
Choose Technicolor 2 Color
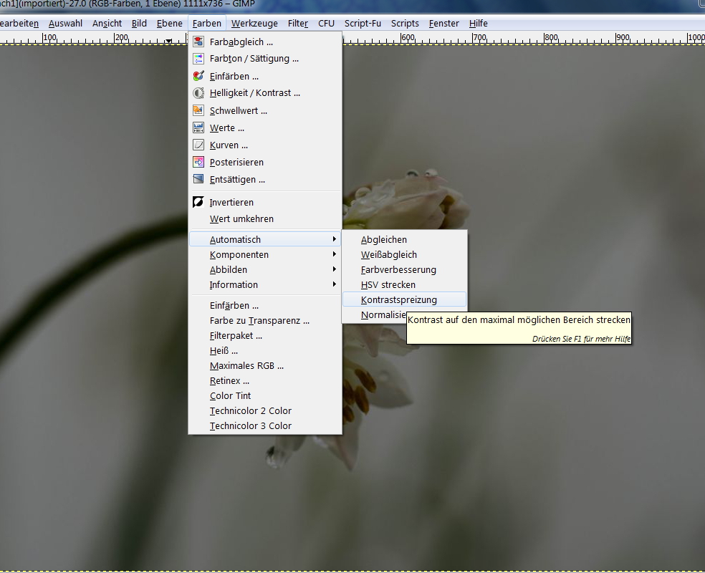pos(265,410)
